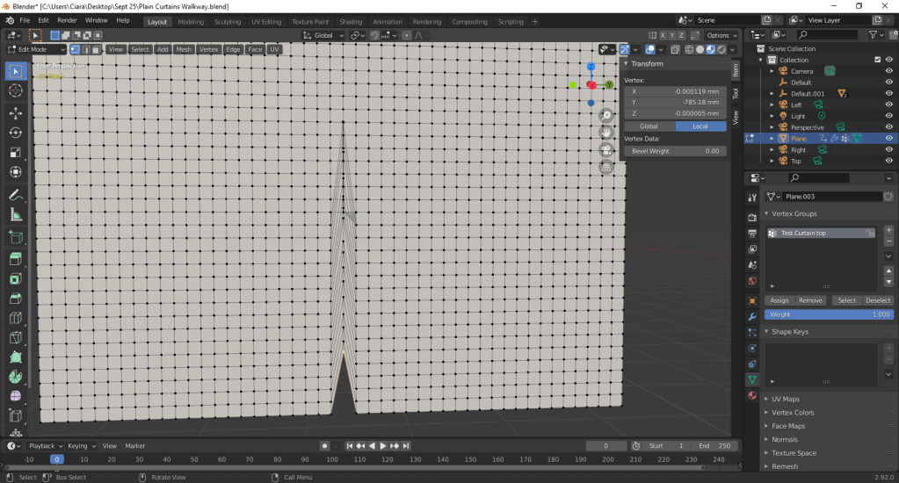
Task: Activate the Annotate pencil tool
Action: 16,195
